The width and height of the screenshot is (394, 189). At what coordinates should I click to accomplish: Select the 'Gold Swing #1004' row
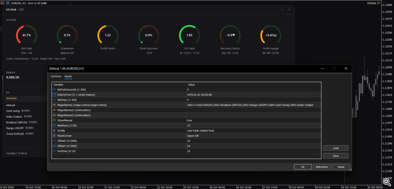26,111
